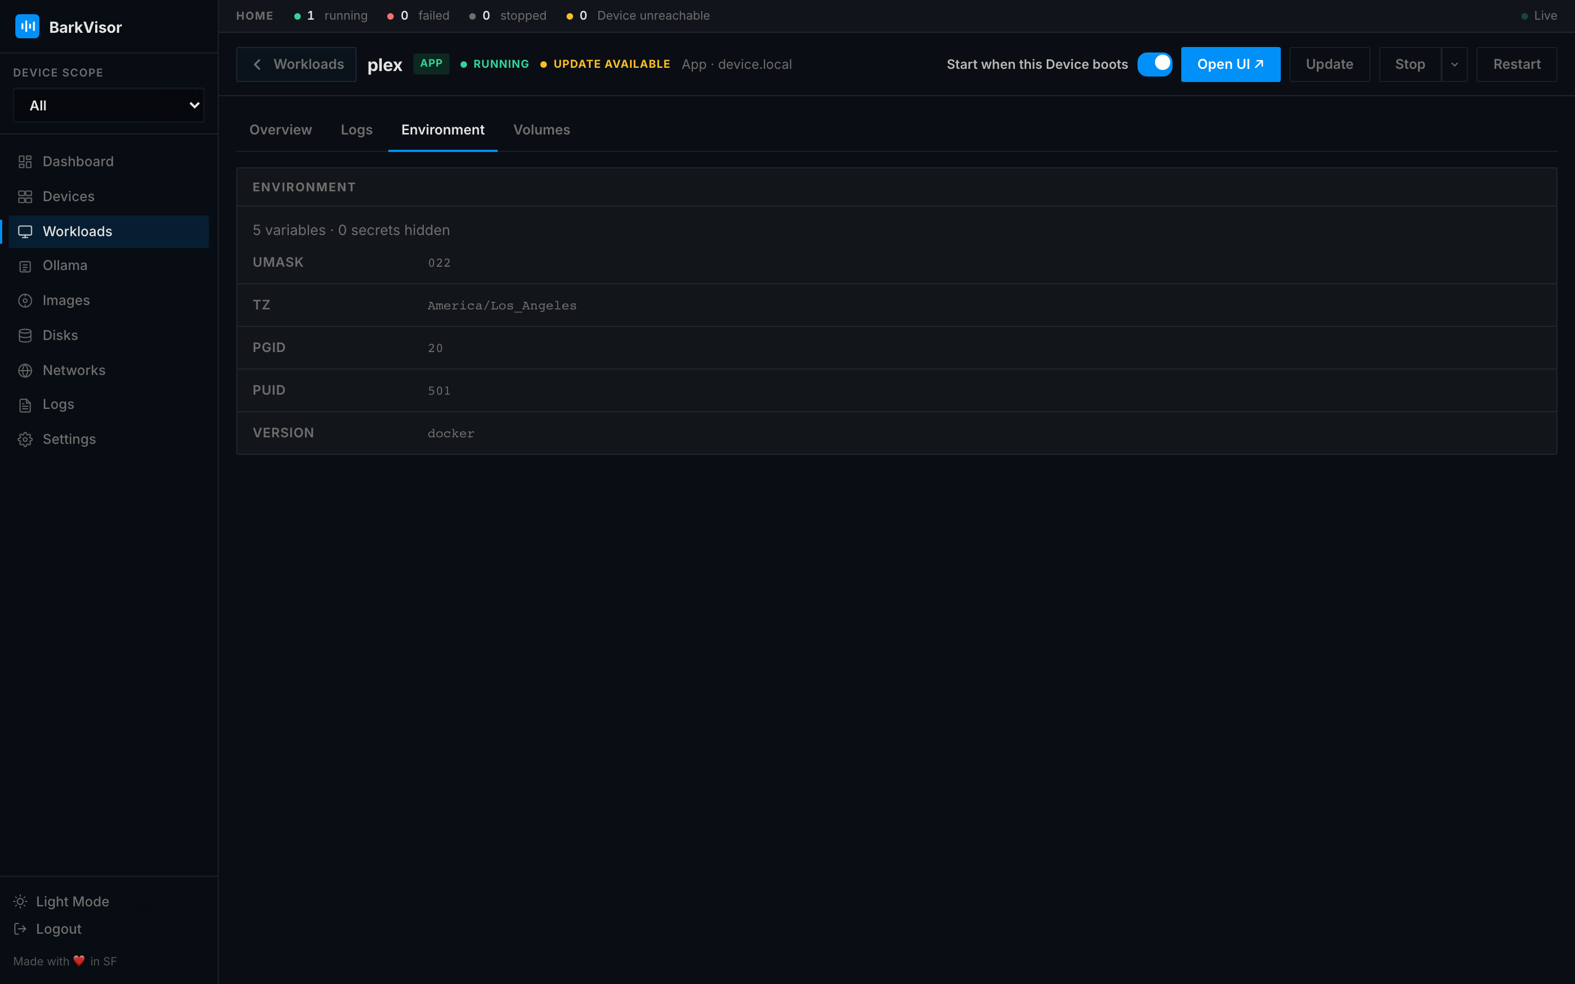
Task: Click the VERSION value docker
Action: coord(451,434)
